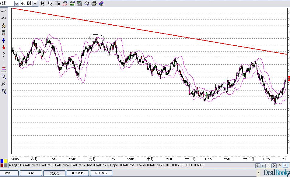The width and height of the screenshot is (290, 177).
Task: Pick the gray color swatch
Action: (5, 165)
